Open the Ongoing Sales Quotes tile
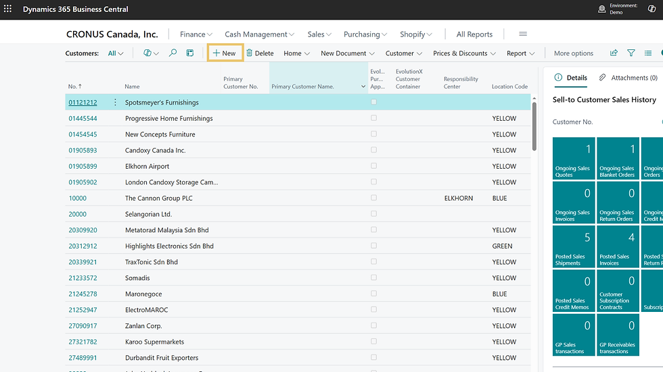Image resolution: width=663 pixels, height=372 pixels. (574, 158)
